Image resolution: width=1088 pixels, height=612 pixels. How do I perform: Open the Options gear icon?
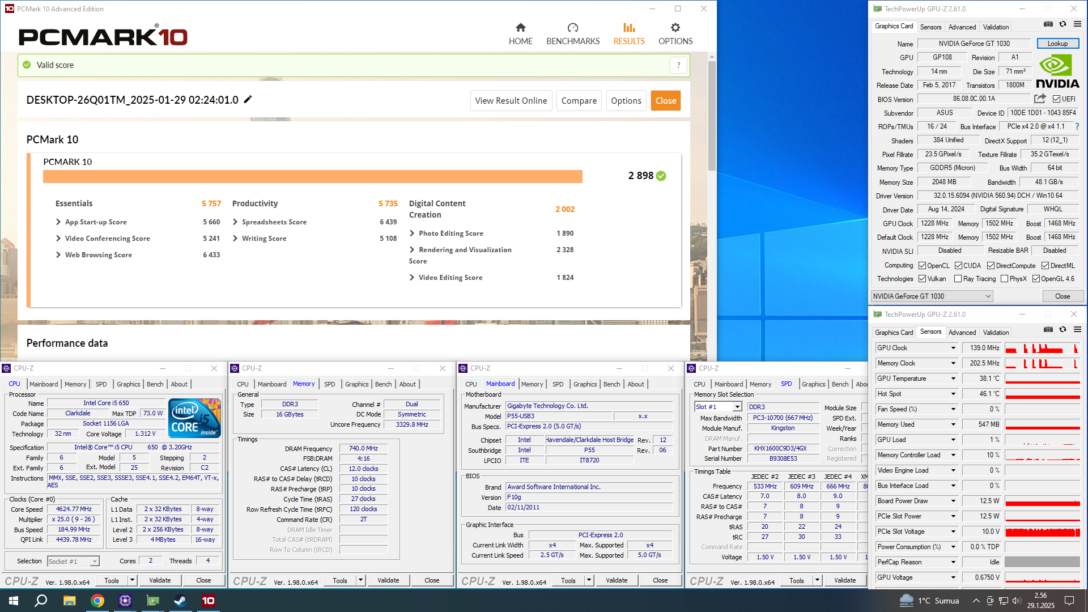click(675, 28)
